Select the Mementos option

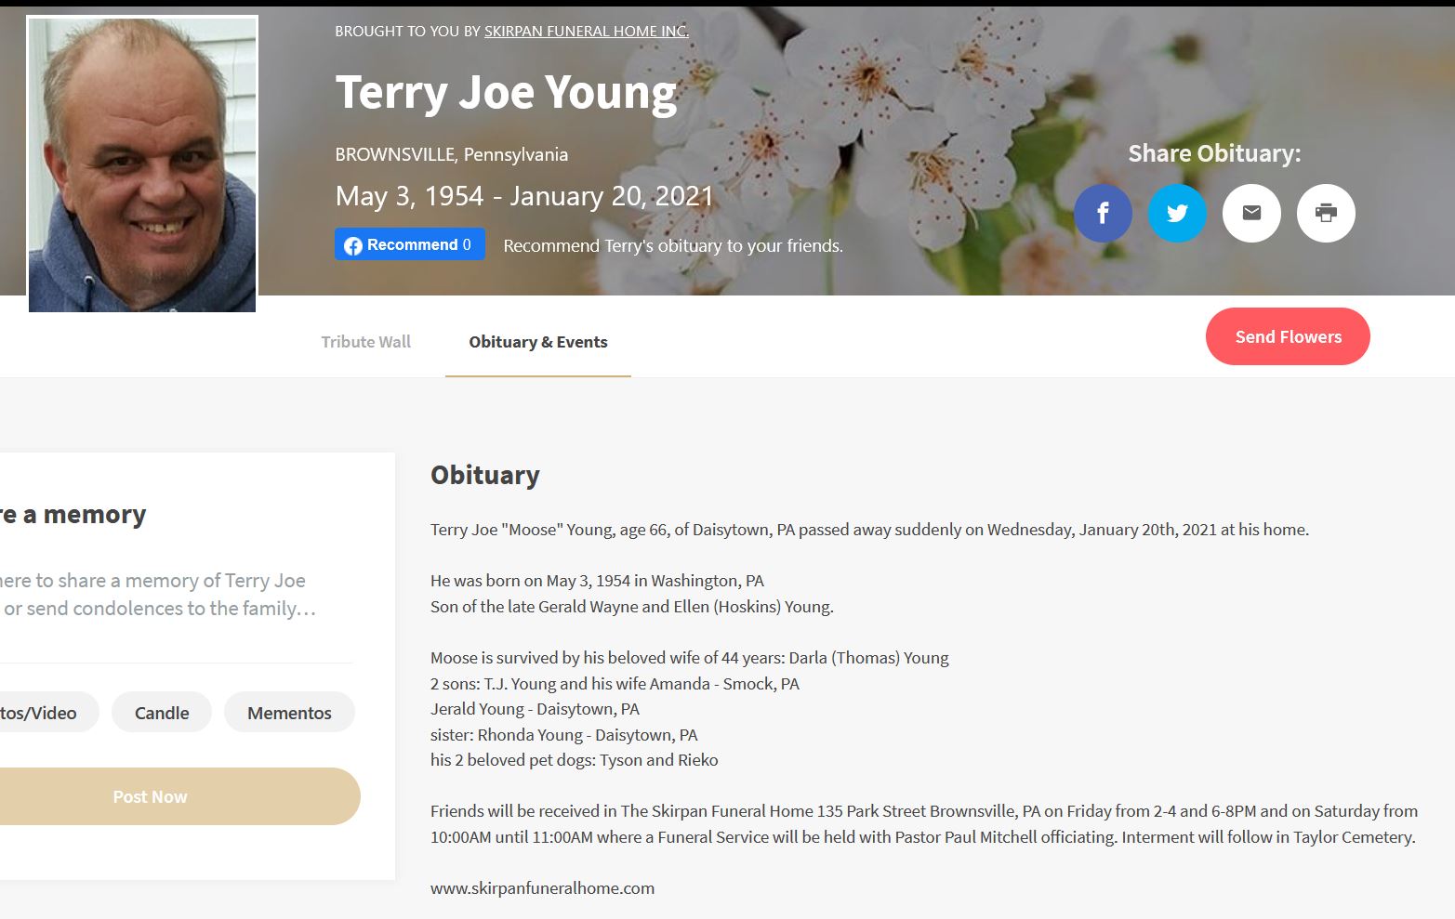coord(289,713)
